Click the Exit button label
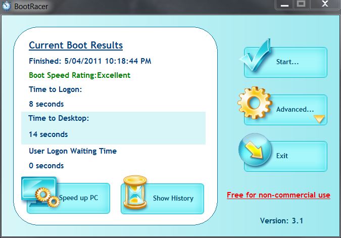 tap(282, 156)
